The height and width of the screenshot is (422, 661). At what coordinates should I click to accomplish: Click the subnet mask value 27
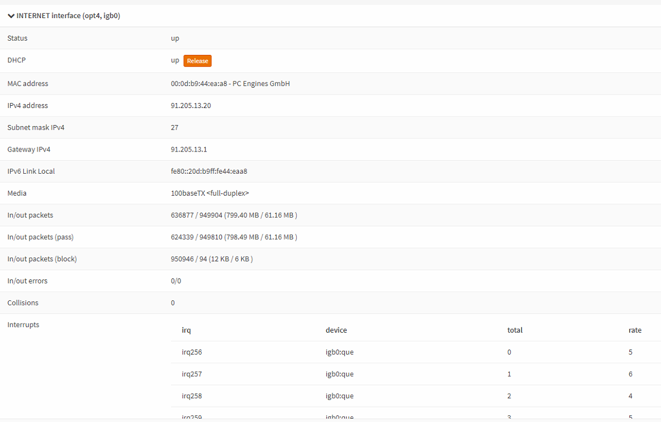click(x=174, y=128)
